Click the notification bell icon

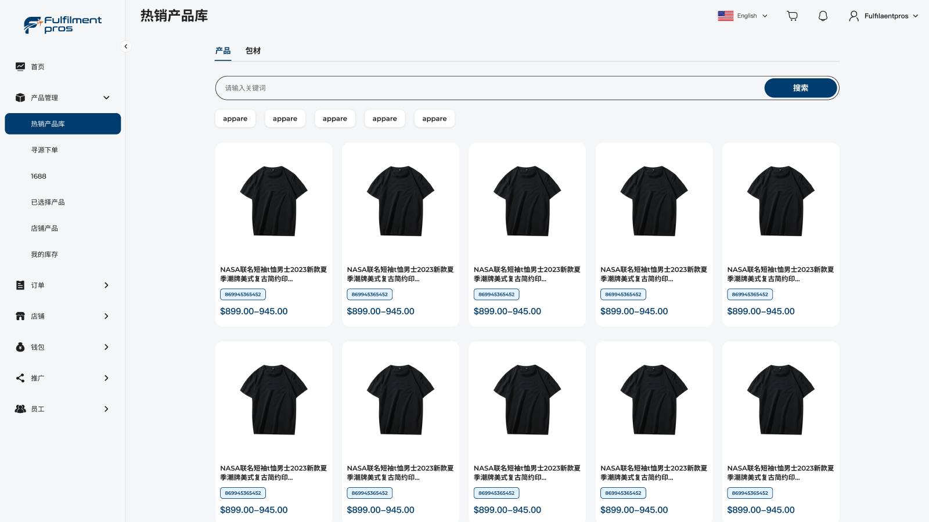click(823, 16)
